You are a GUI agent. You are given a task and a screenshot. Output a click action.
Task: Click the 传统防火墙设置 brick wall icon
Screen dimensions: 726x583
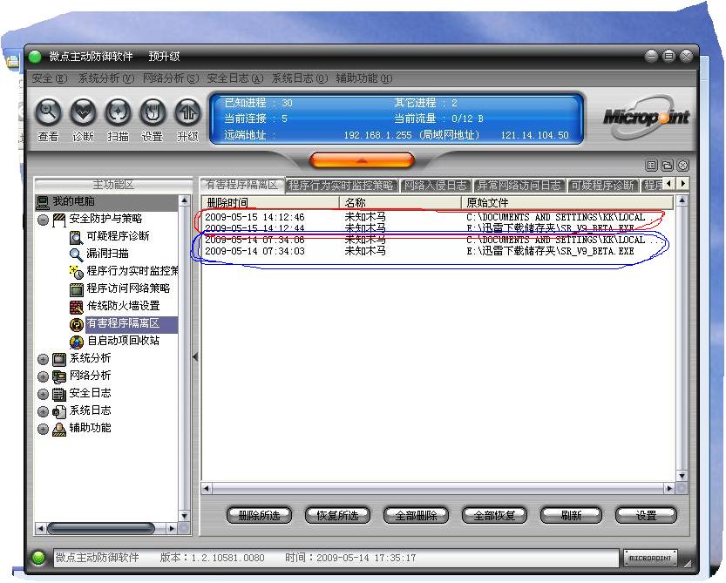[76, 307]
